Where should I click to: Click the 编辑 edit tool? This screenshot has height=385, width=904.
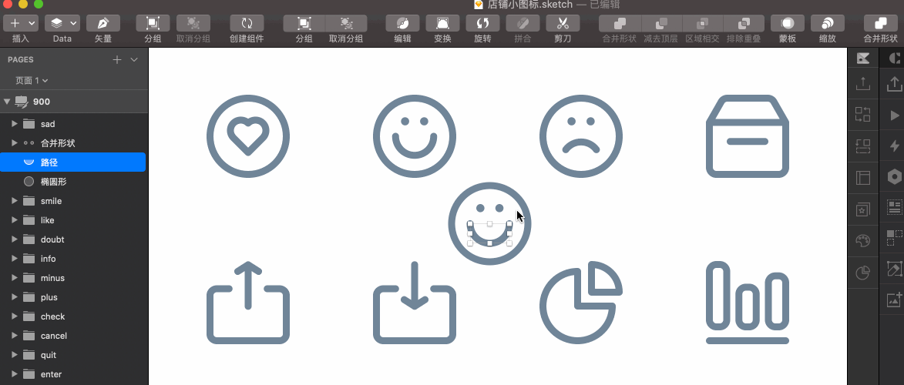pos(402,23)
